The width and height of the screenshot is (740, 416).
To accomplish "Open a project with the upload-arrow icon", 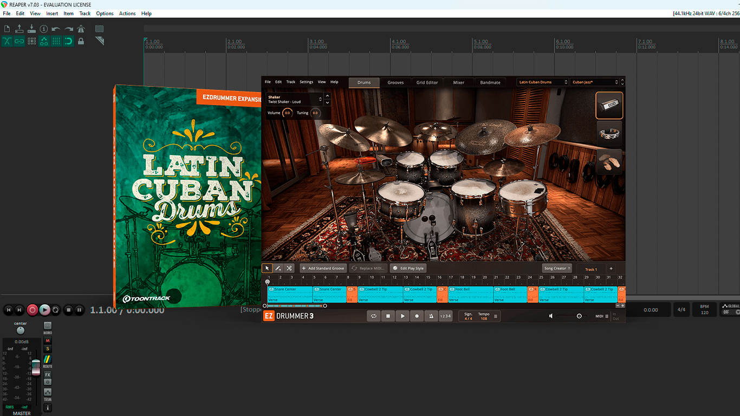I will tap(20, 29).
